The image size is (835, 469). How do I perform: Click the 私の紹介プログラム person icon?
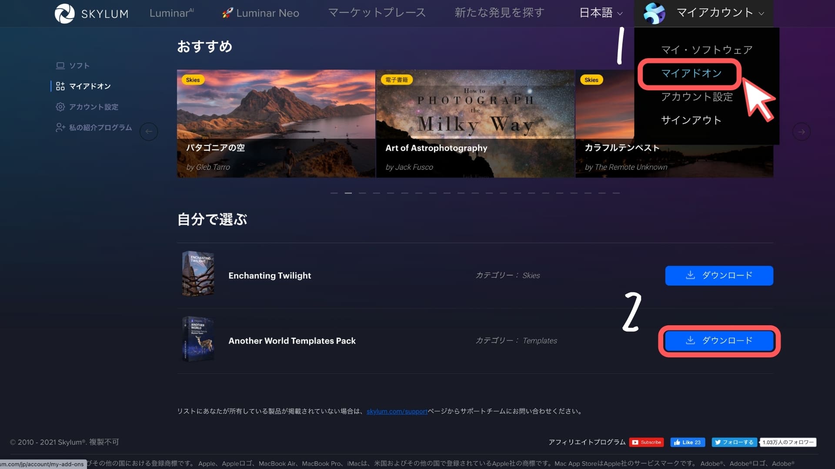pos(60,127)
